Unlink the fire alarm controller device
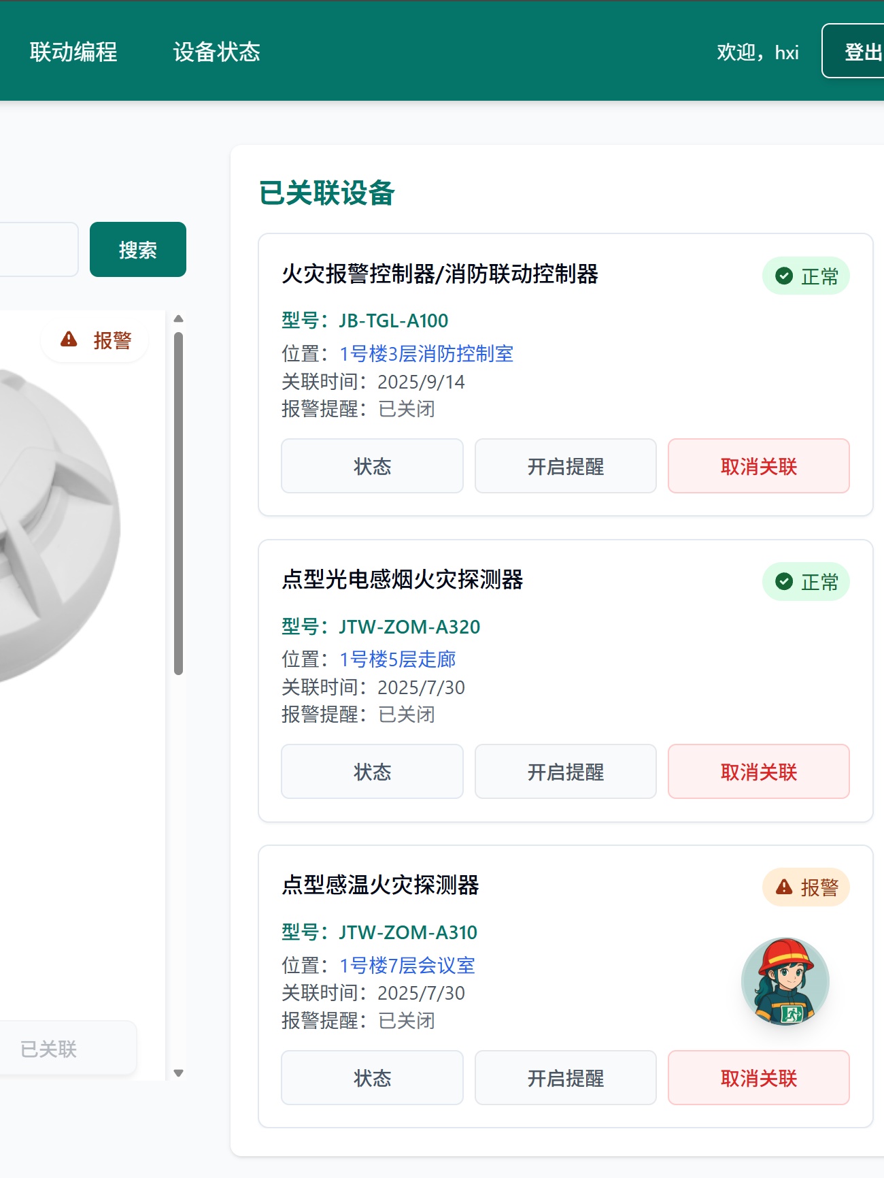This screenshot has height=1178, width=884. tap(758, 466)
